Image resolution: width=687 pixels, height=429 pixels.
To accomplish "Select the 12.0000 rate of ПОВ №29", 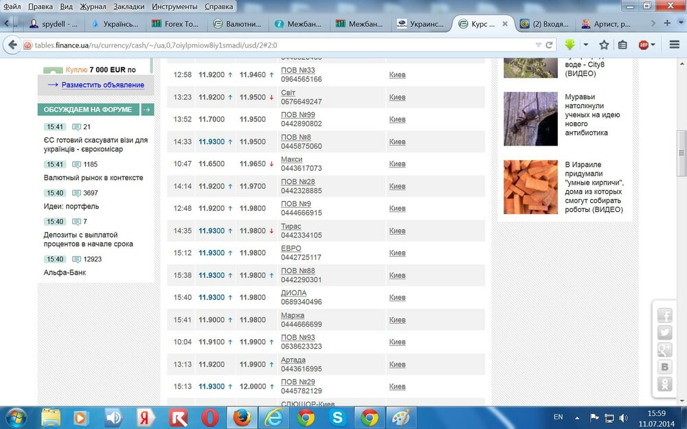I will (x=253, y=386).
